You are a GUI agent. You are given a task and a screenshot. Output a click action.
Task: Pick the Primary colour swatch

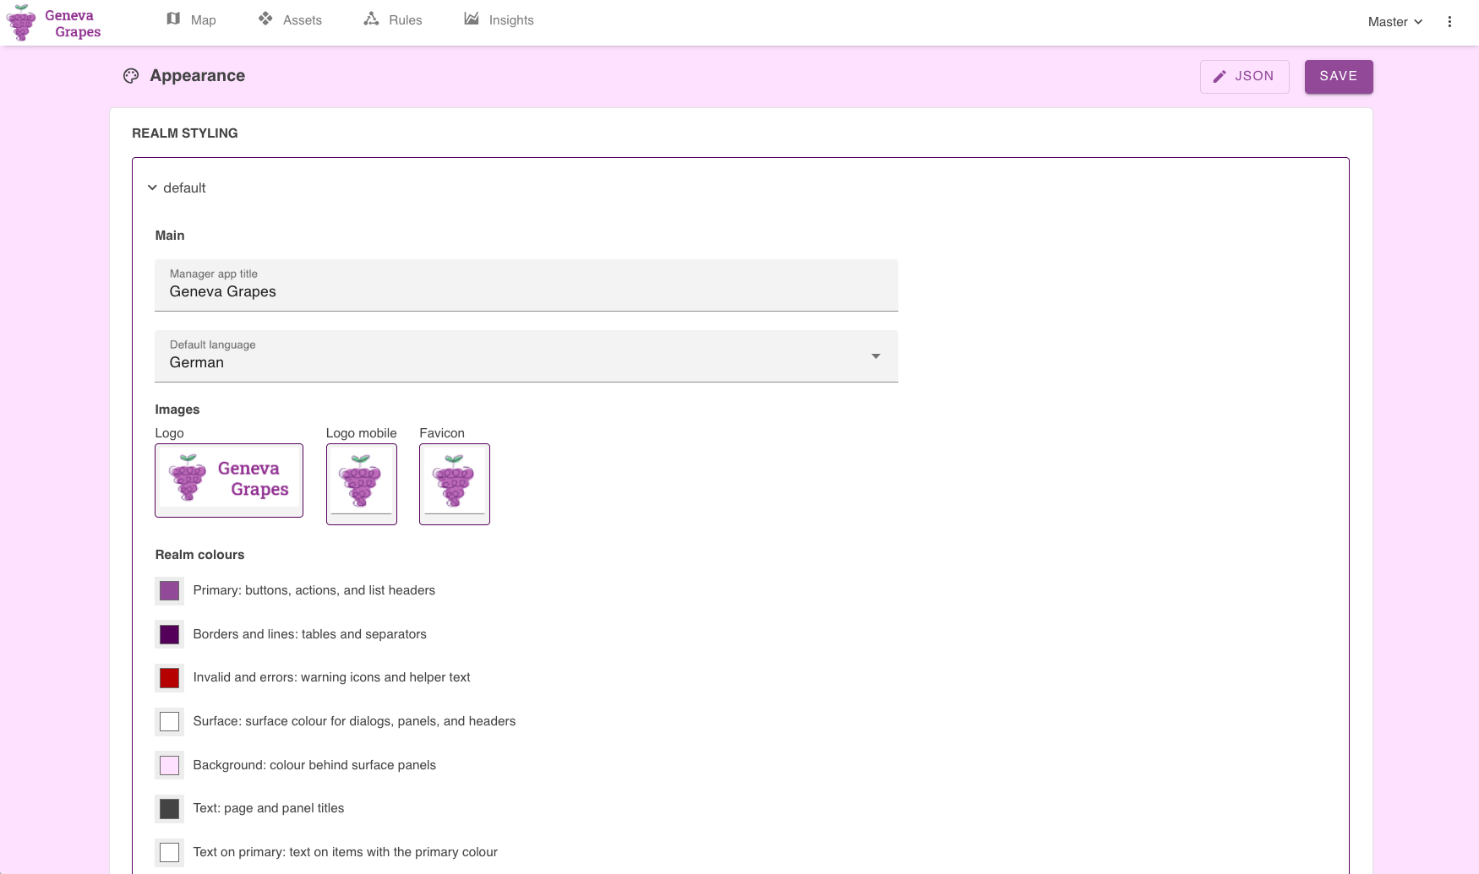click(170, 590)
